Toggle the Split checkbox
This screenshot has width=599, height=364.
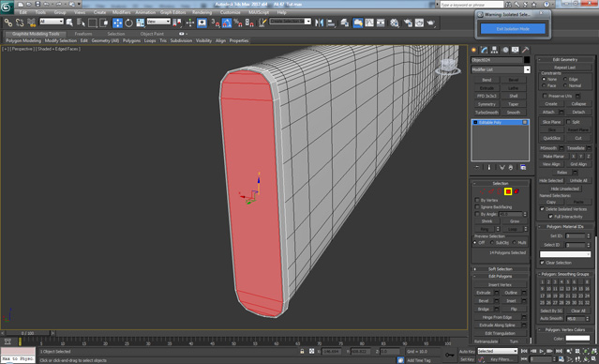point(568,122)
